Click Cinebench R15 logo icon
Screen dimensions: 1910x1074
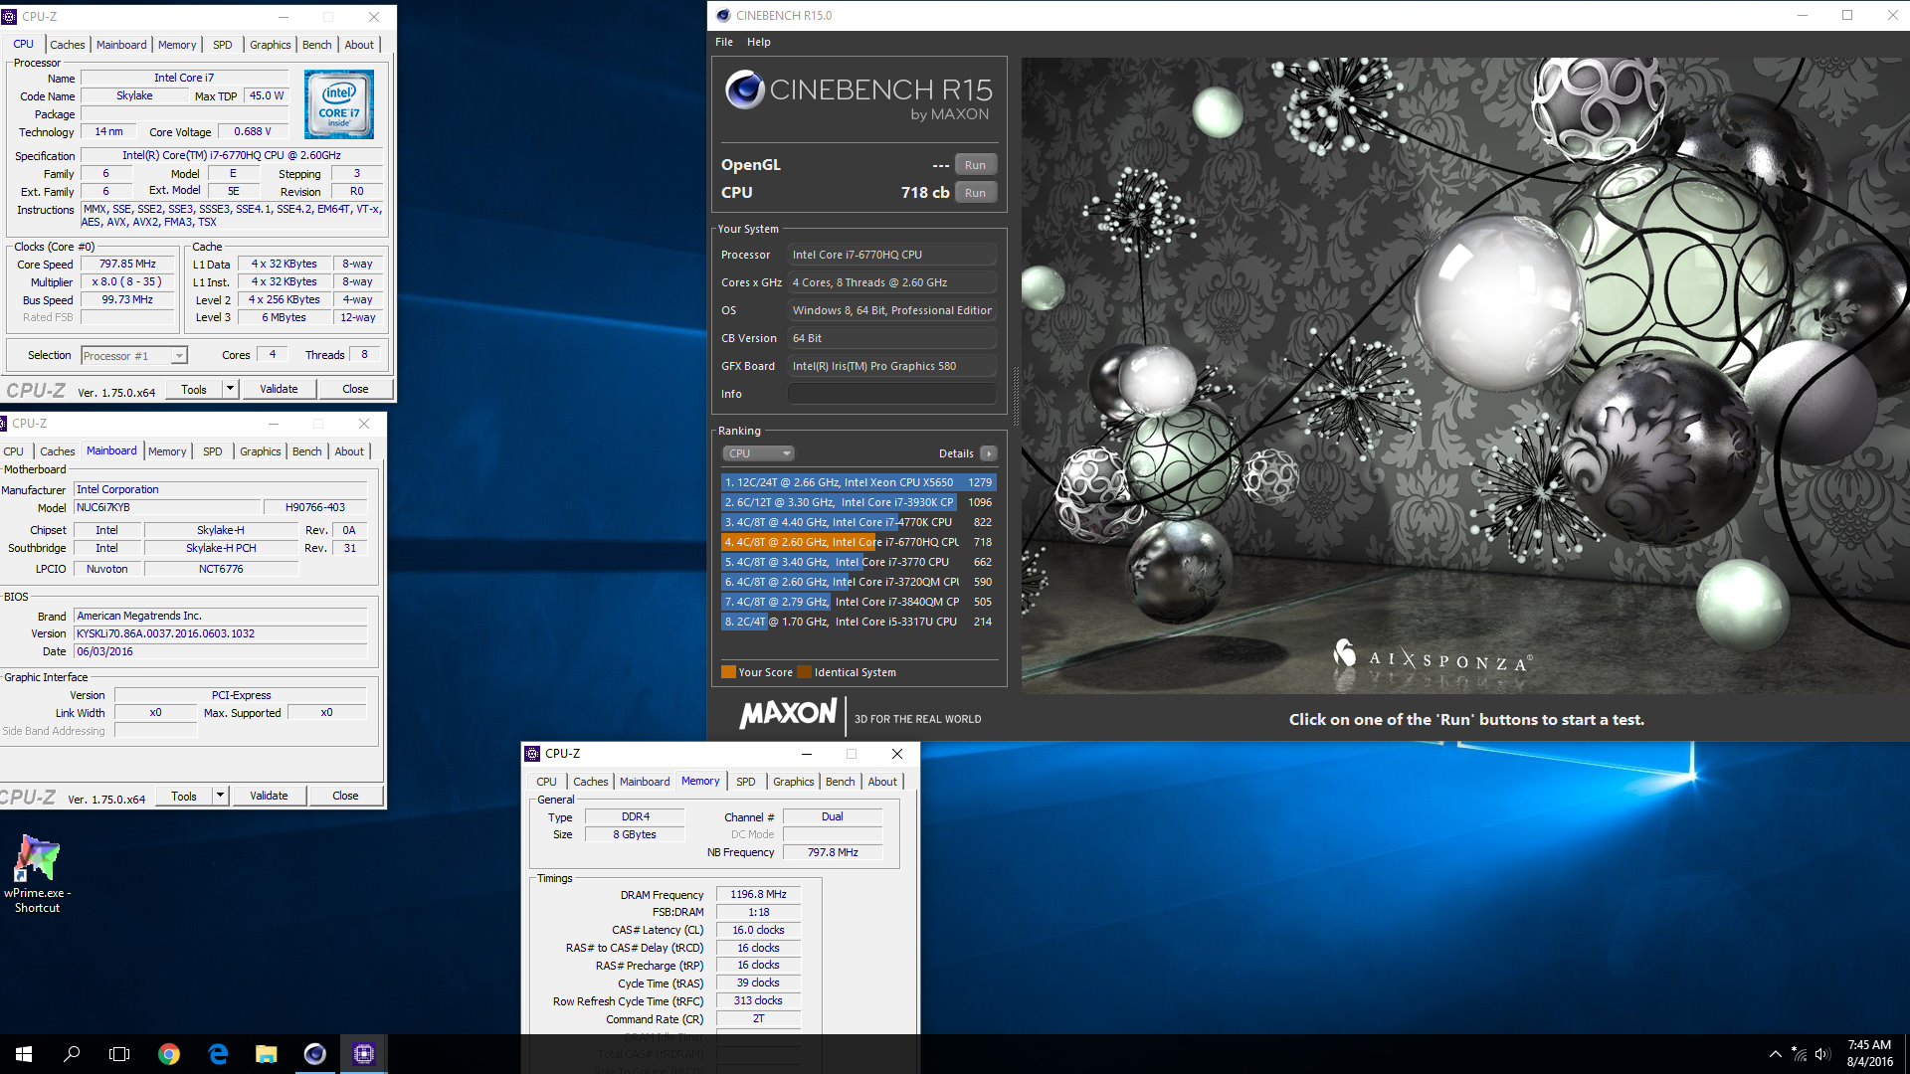tap(744, 90)
